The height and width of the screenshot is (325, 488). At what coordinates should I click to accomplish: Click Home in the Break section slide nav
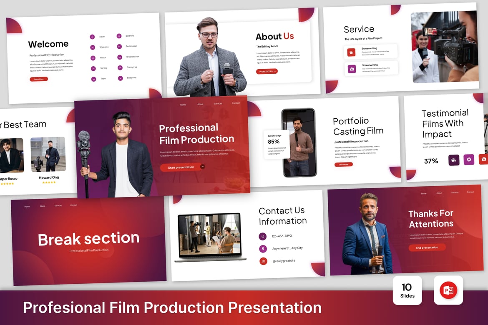(27, 207)
